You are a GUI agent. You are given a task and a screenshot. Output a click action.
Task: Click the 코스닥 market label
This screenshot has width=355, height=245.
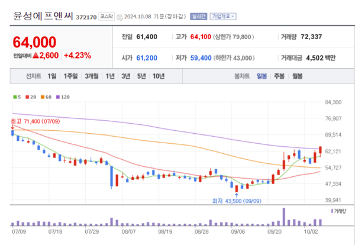[x=106, y=17]
